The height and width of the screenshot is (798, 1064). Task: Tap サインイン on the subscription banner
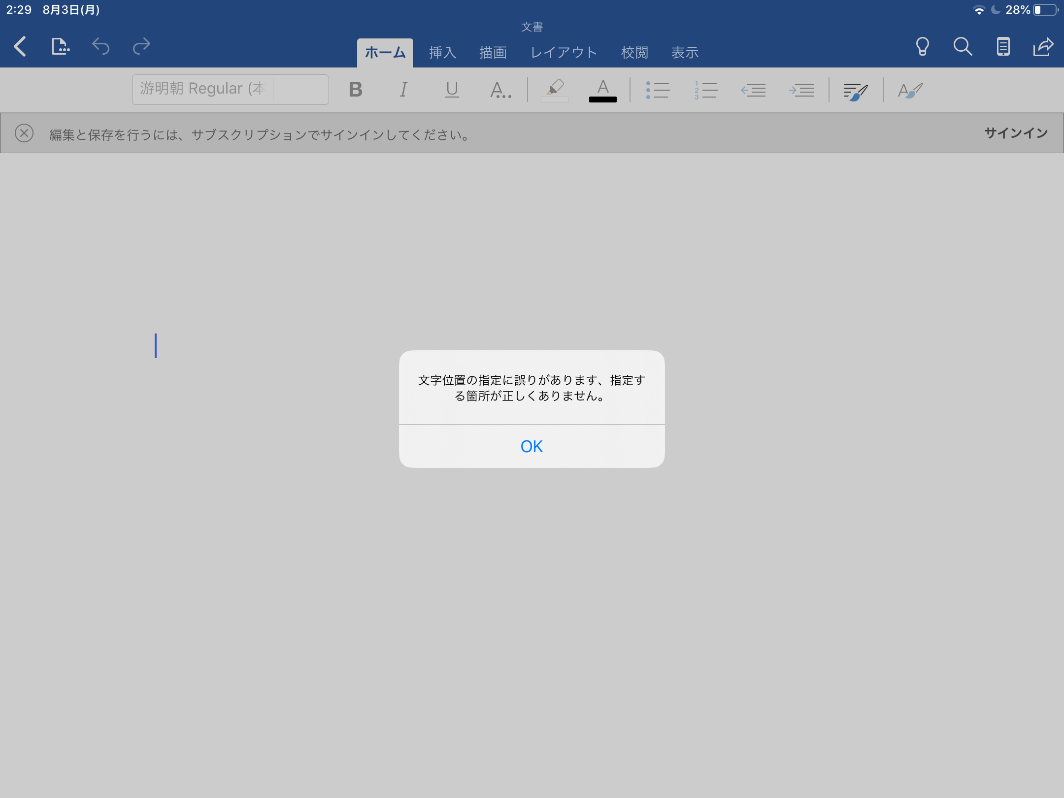tap(1016, 132)
